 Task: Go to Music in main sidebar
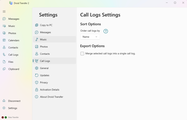coord(12,26)
